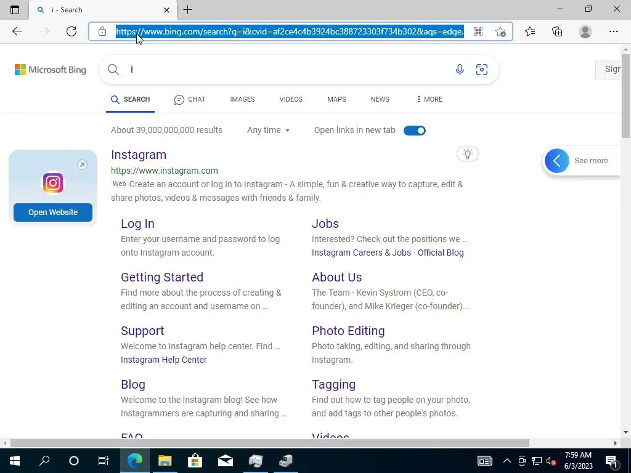Click the vertical scrollbar thumb
Viewport: 631px width, 473px height.
coord(625,95)
